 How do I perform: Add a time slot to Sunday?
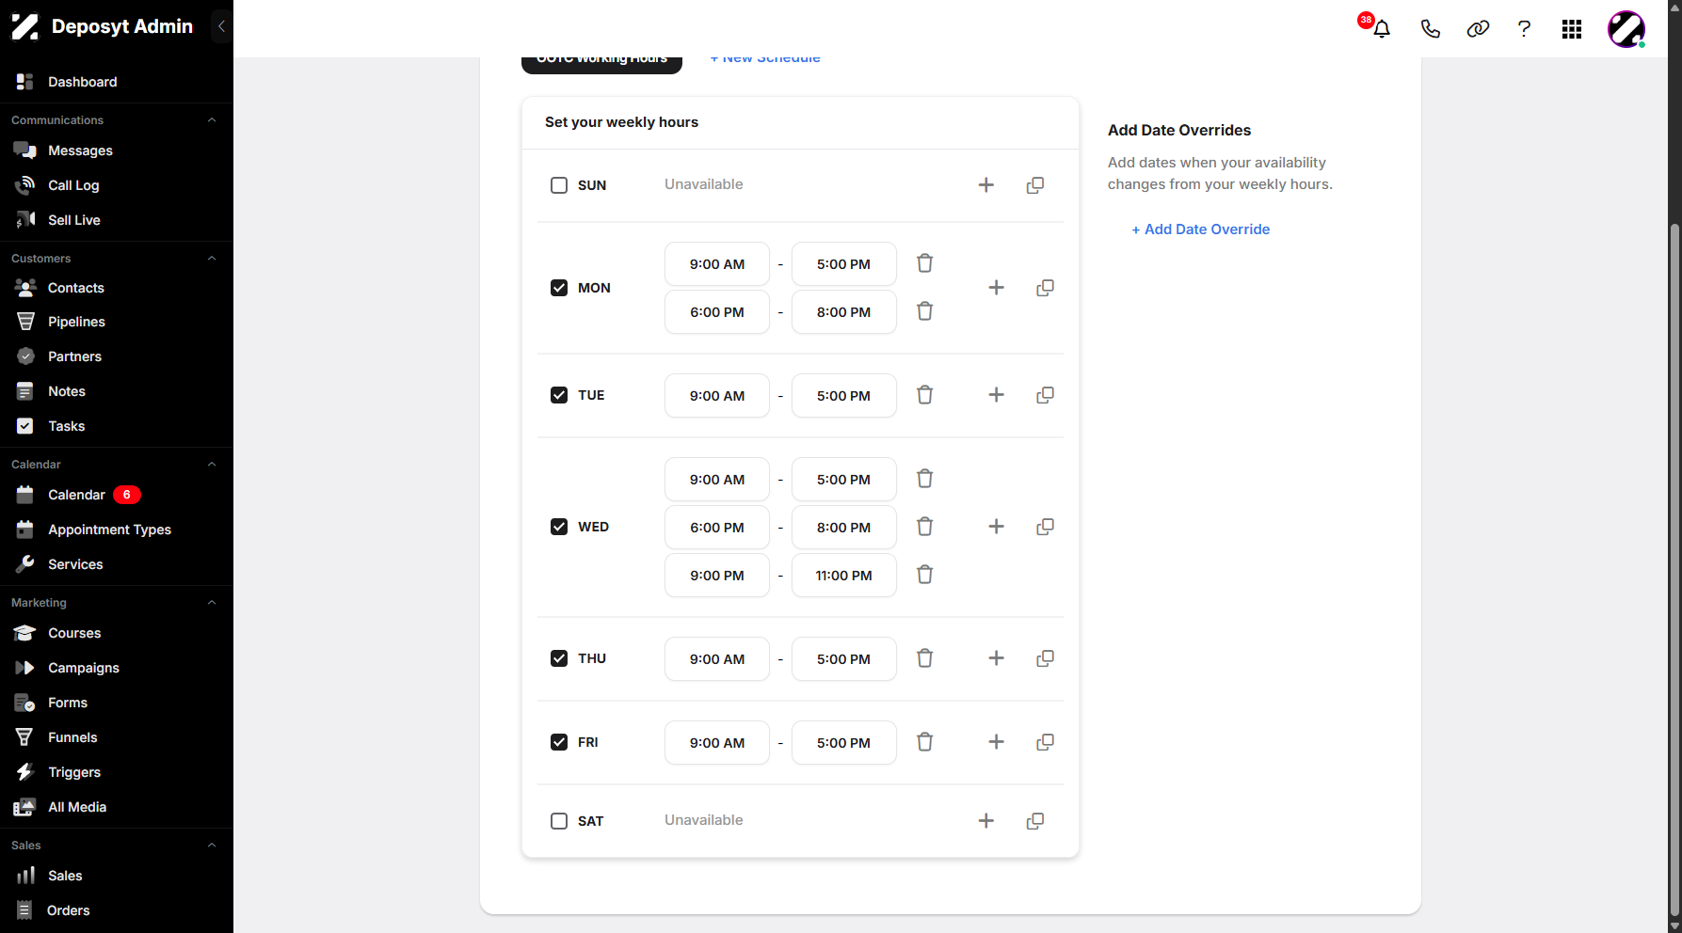(x=986, y=185)
